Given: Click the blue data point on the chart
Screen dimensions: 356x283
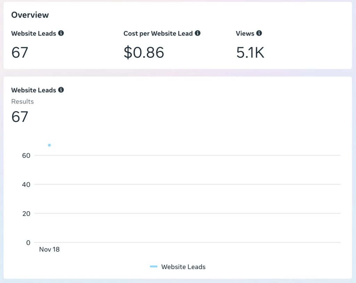Looking at the screenshot, I should (x=49, y=145).
